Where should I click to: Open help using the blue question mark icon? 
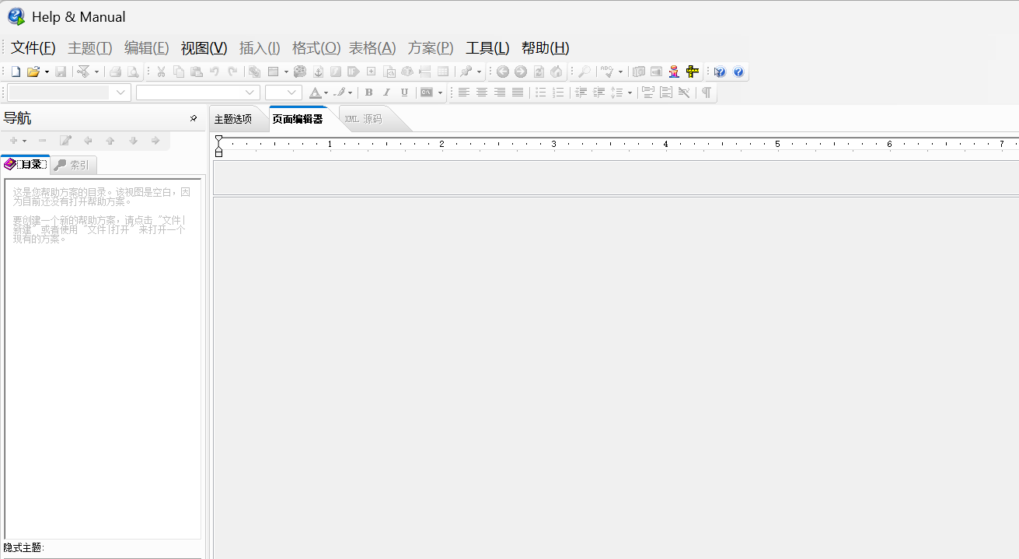tap(738, 72)
